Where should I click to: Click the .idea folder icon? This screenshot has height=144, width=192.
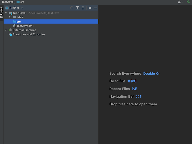coord(14,17)
